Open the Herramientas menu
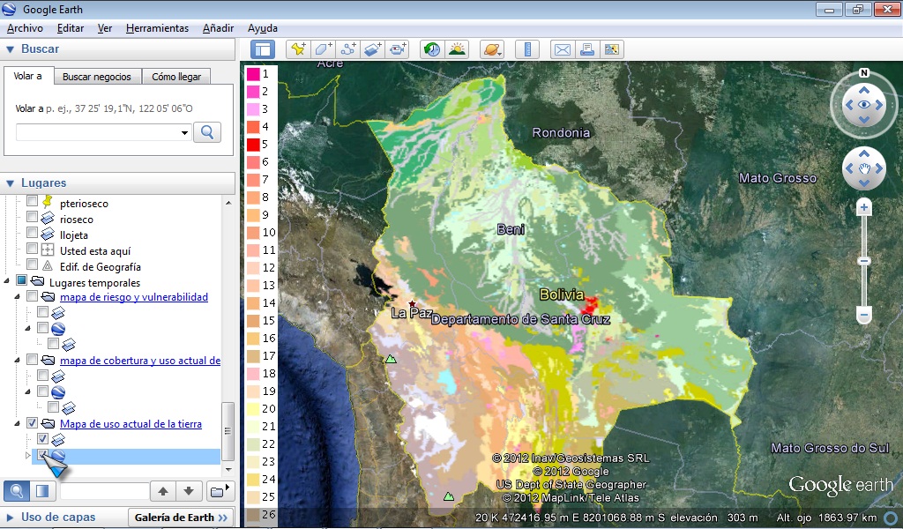 [157, 27]
